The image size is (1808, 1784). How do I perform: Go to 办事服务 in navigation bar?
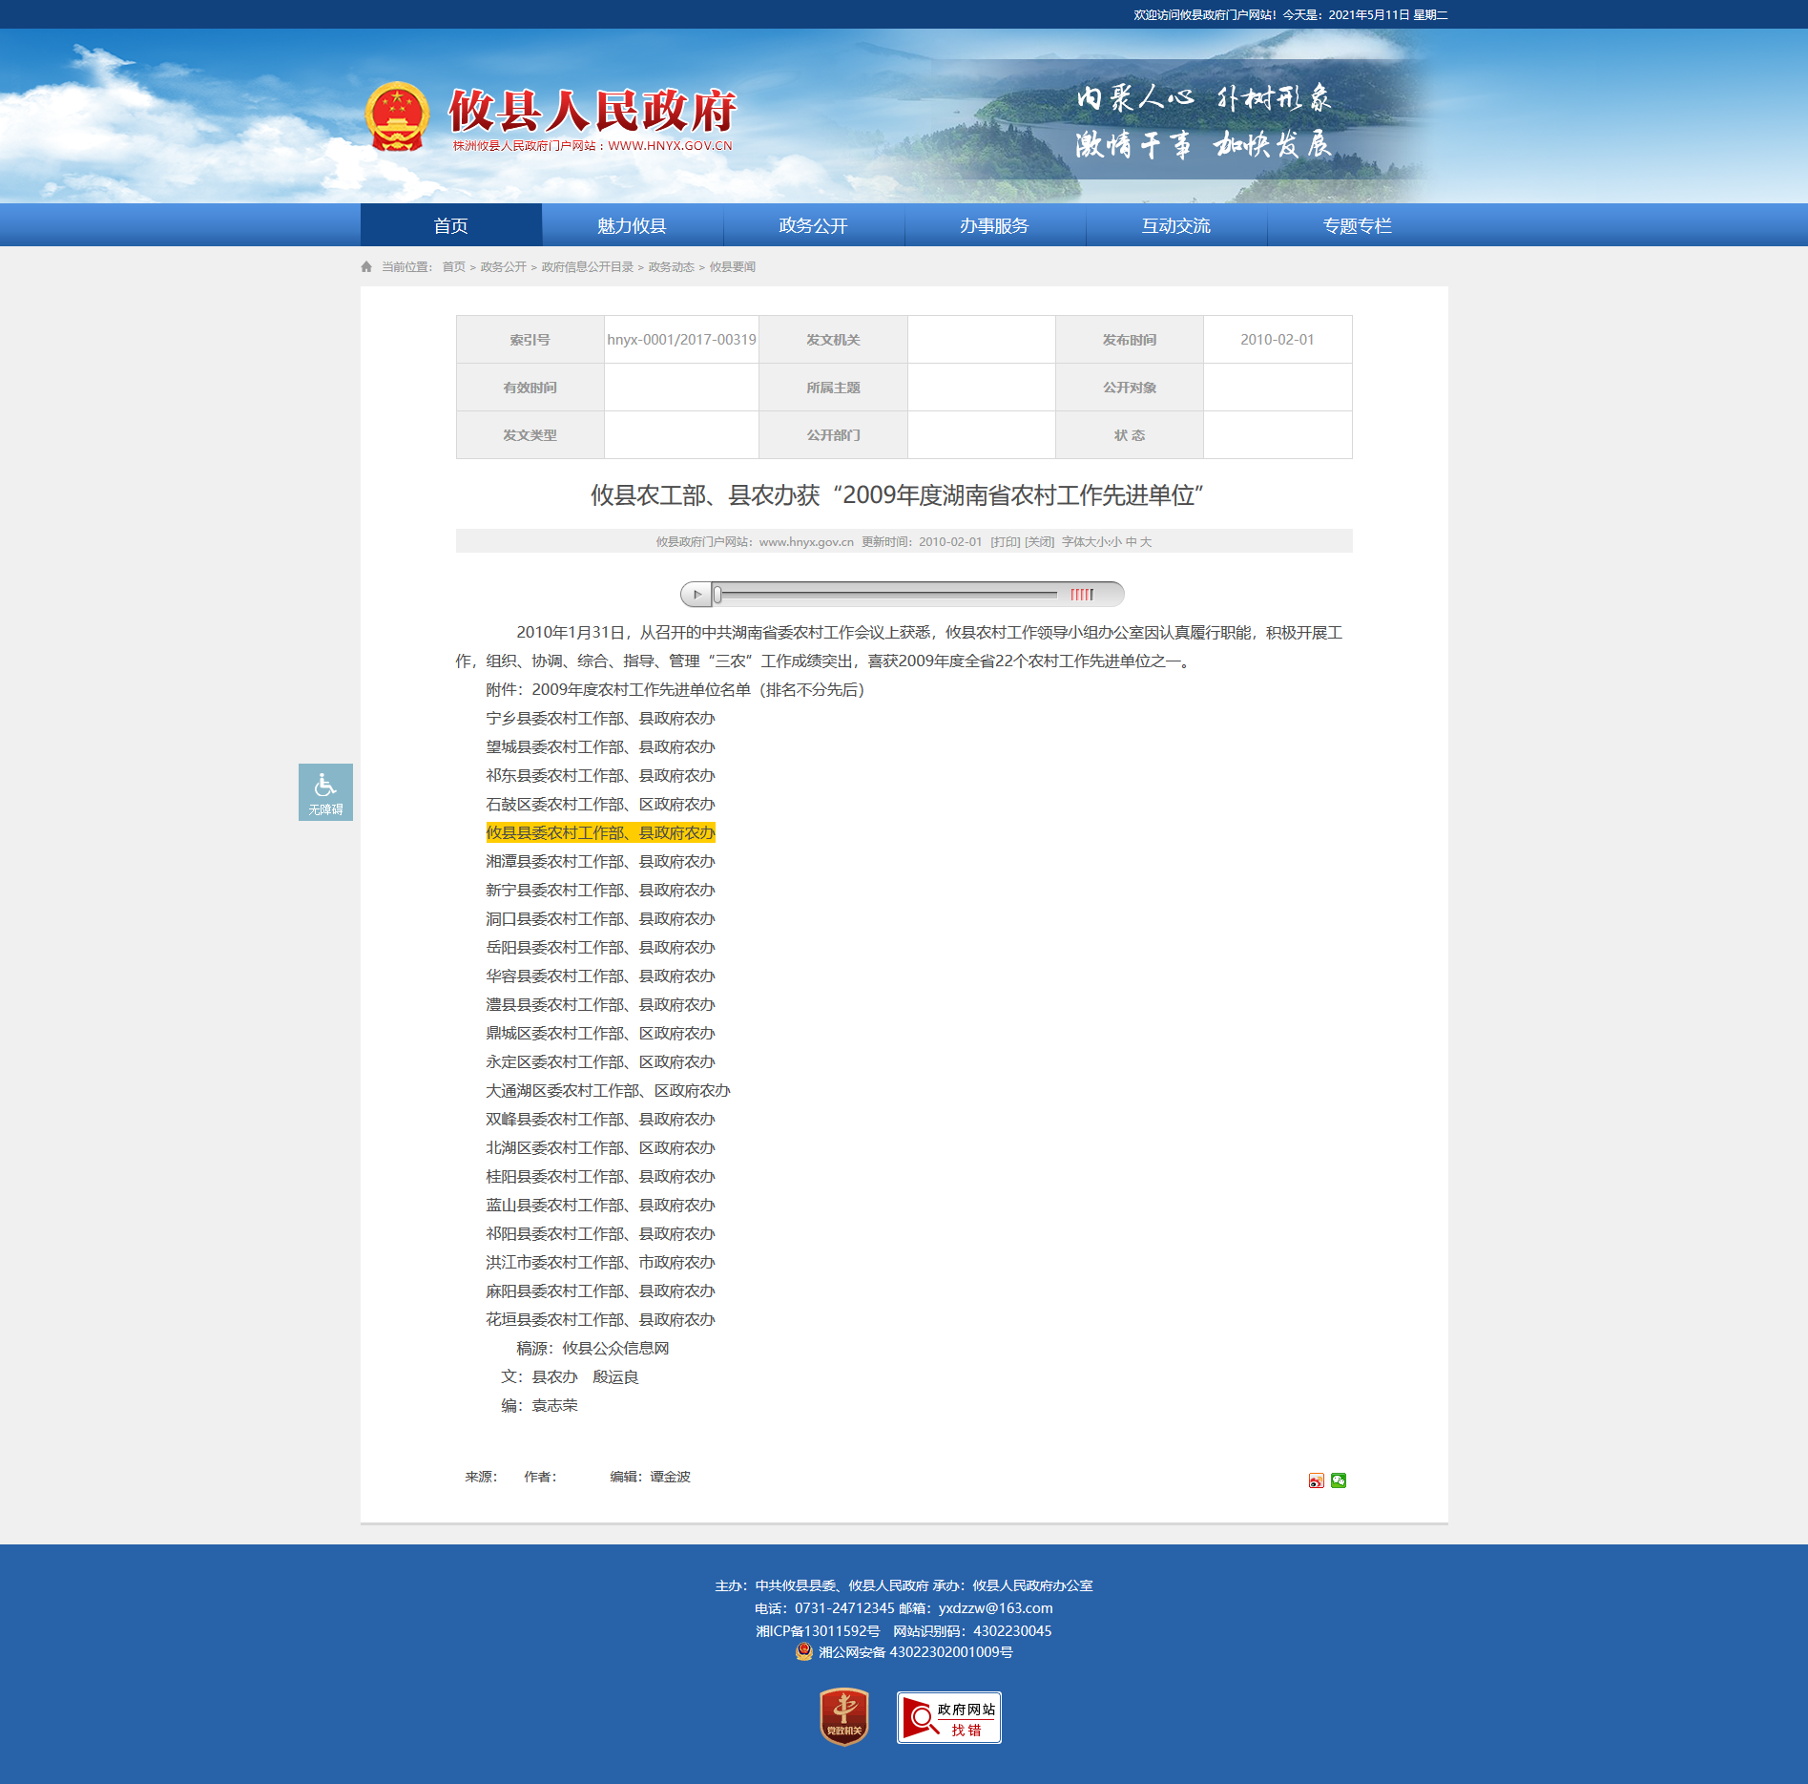pyautogui.click(x=994, y=226)
